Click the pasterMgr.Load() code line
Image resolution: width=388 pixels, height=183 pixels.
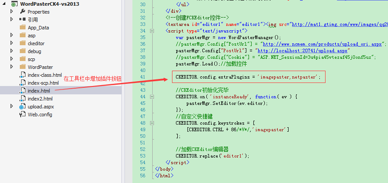coord(211,64)
